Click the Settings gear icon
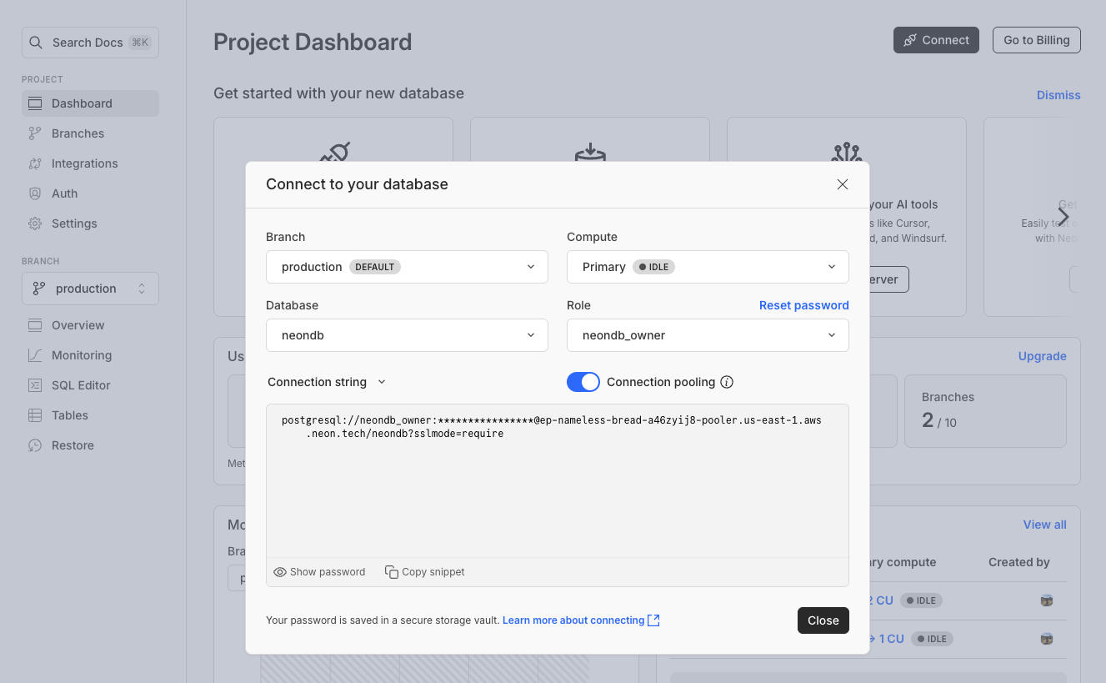This screenshot has width=1106, height=683. tap(35, 223)
